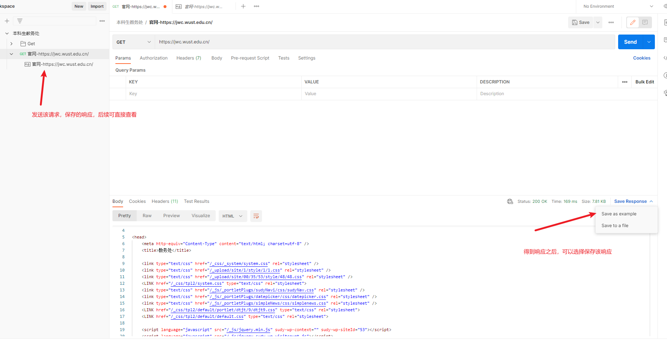
Task: Open the tab bar ellipsis menu
Action: 257,6
